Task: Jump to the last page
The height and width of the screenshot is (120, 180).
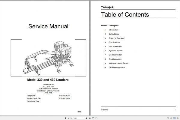Action: [x=90, y=118]
